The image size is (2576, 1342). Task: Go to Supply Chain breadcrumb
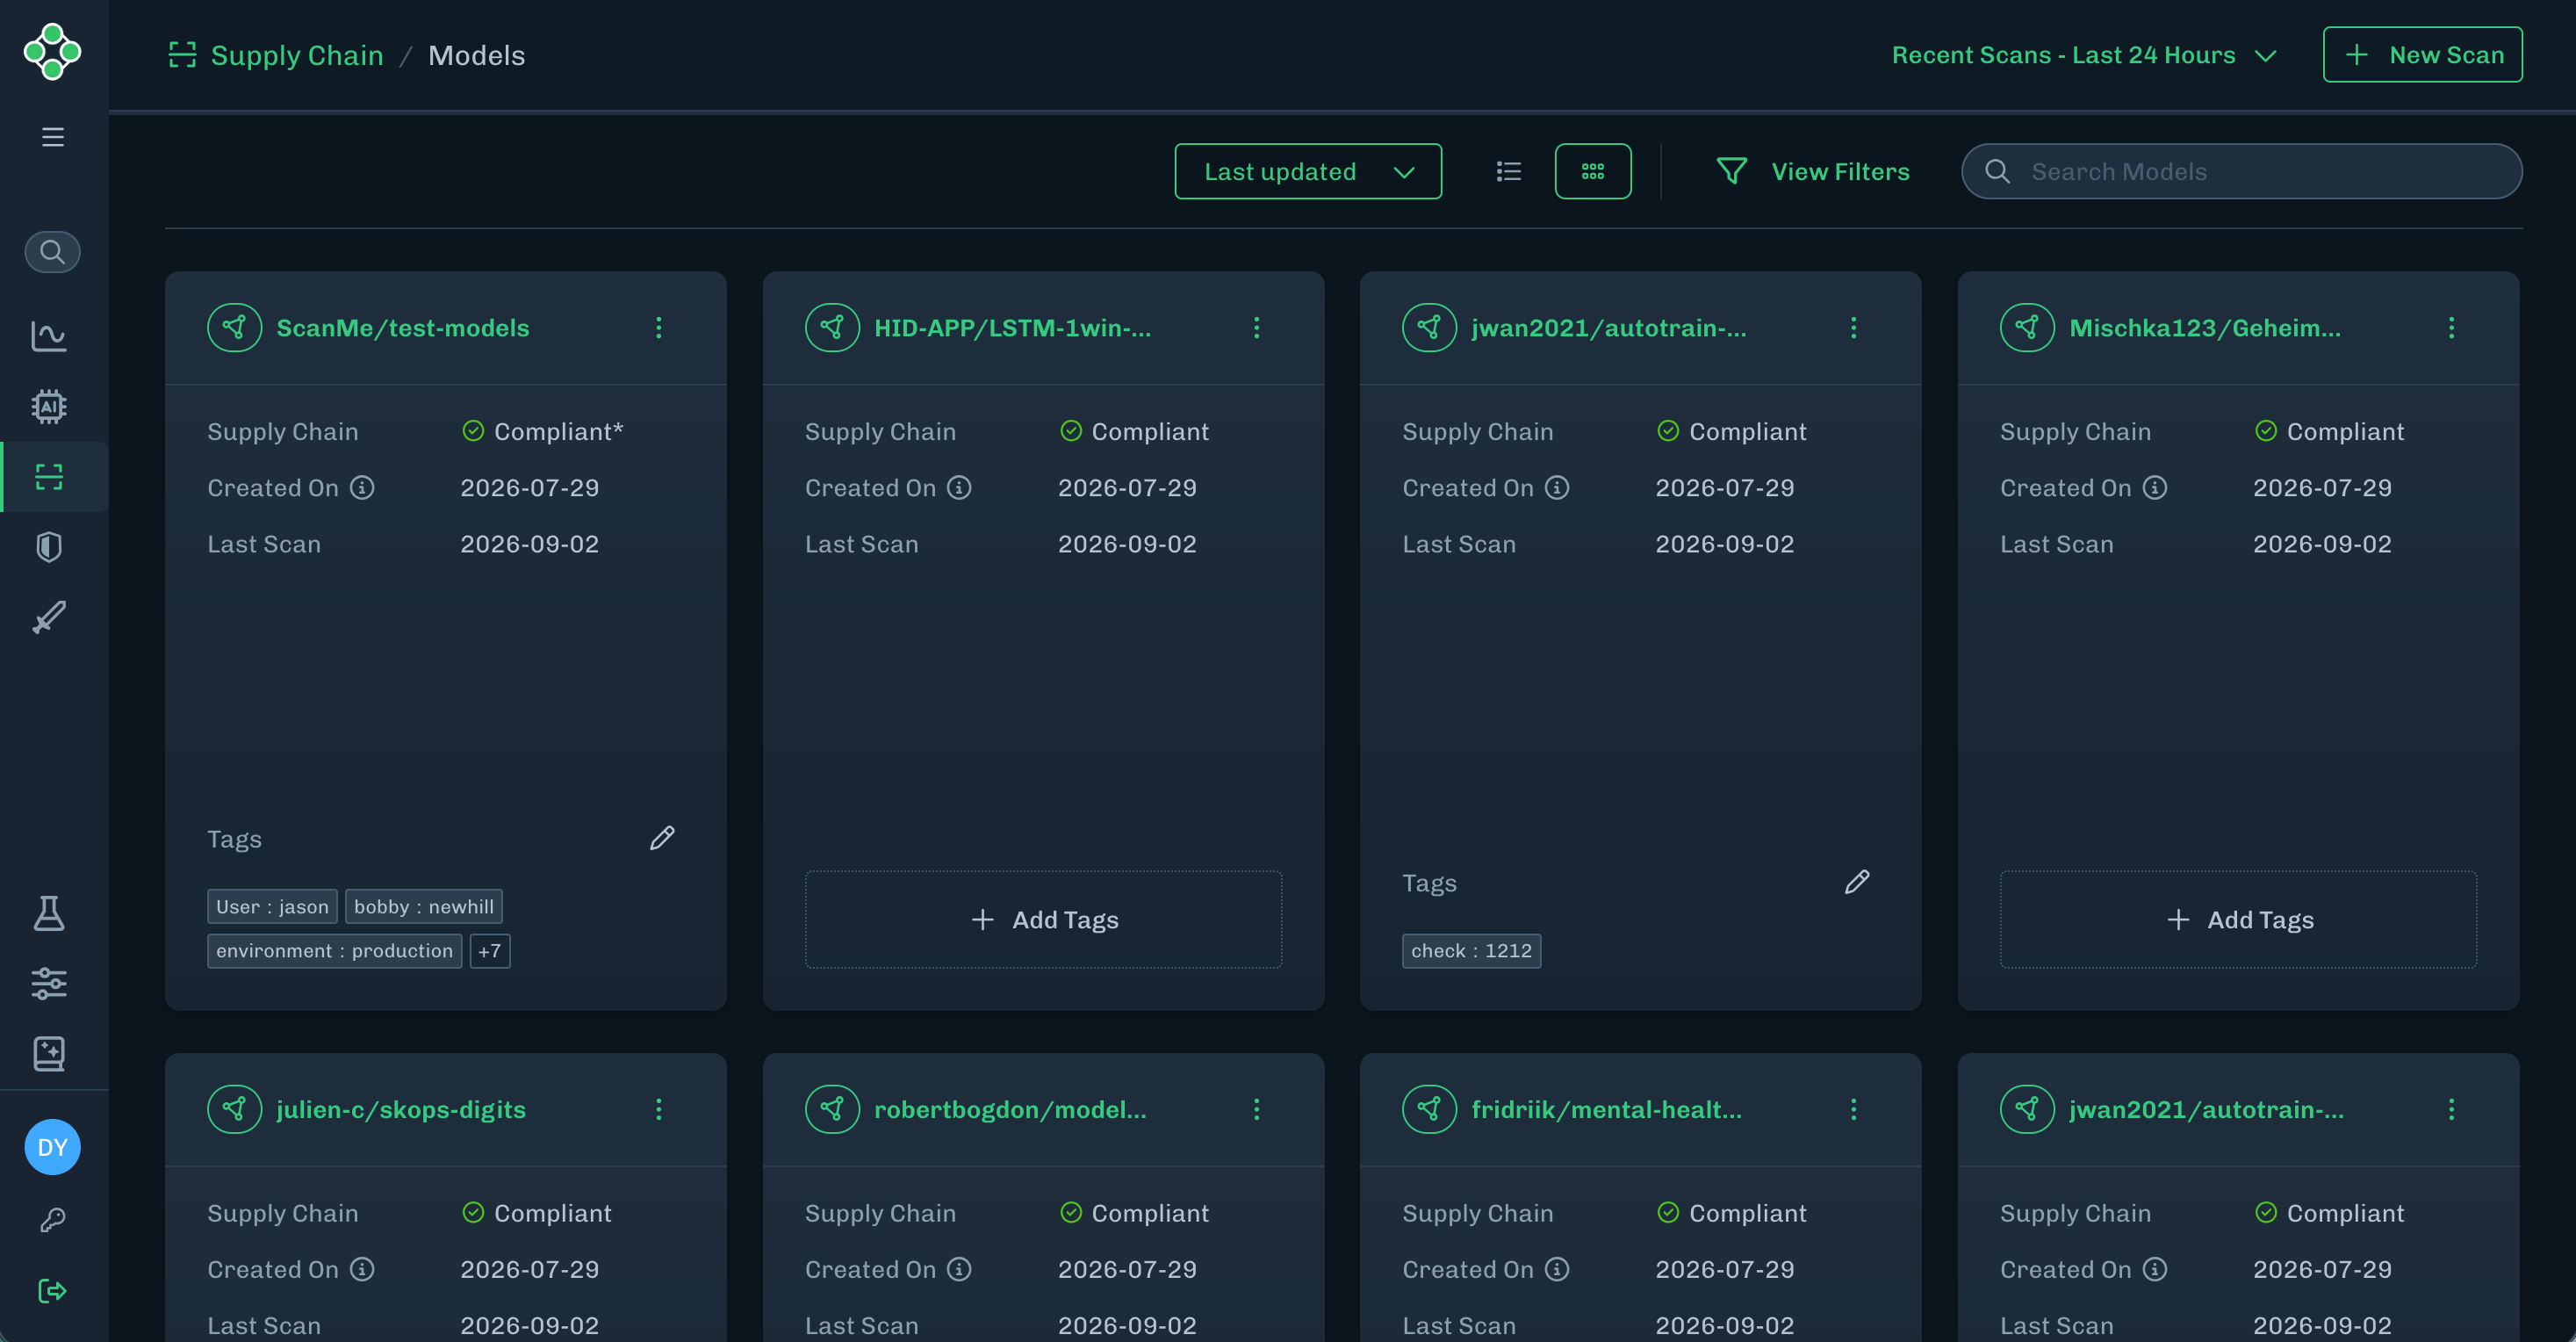click(x=297, y=56)
